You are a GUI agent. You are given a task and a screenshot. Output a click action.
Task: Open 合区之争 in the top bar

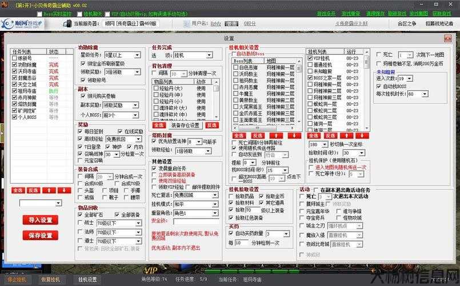pos(407,23)
